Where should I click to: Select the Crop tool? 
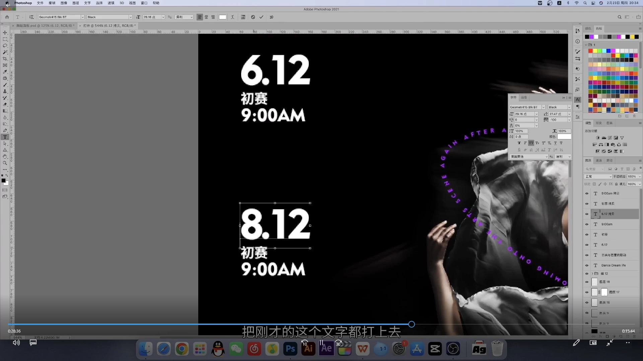pos(5,59)
